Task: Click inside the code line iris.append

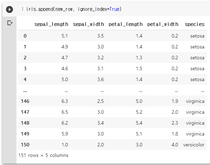Action: pyautogui.click(x=74, y=9)
